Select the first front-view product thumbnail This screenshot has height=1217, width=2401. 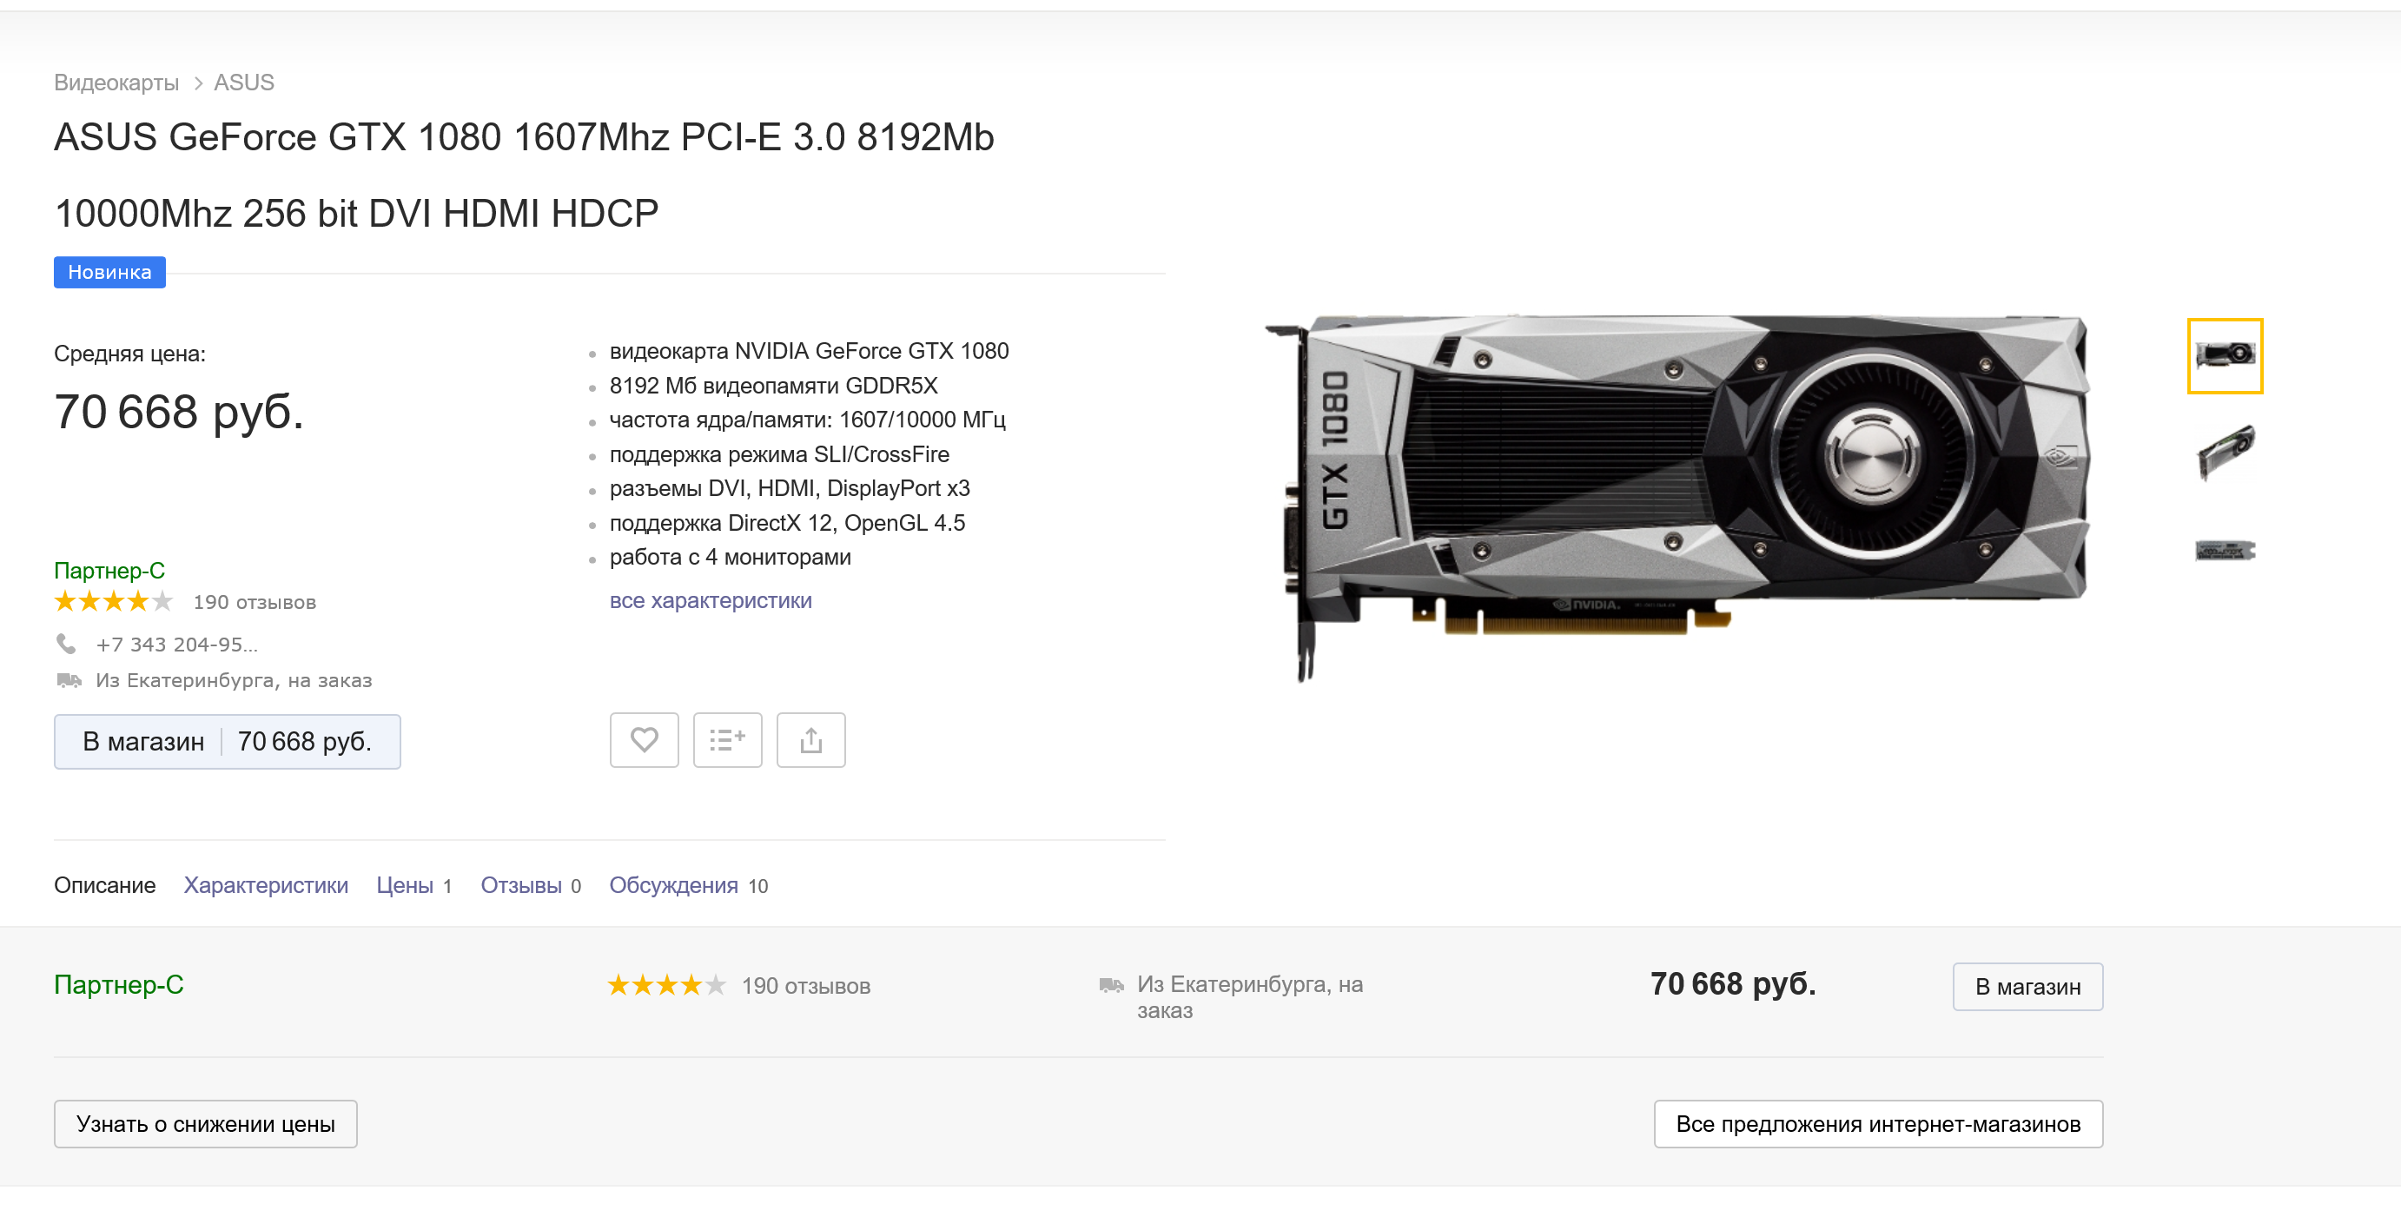pyautogui.click(x=2224, y=356)
